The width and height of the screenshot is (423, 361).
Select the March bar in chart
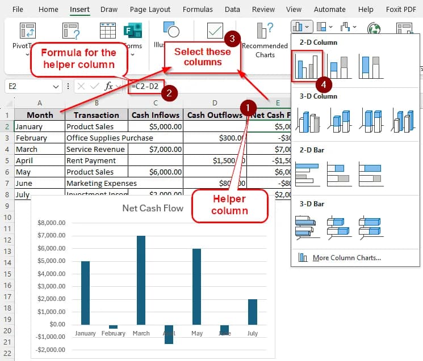(x=141, y=280)
